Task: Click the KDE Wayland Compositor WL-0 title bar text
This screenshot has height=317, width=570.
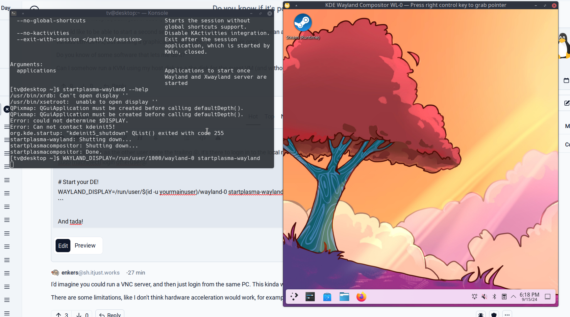Action: [x=416, y=5]
